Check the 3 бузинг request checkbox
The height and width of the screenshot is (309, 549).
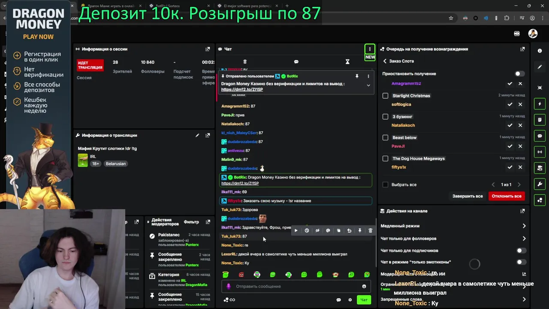(385, 117)
